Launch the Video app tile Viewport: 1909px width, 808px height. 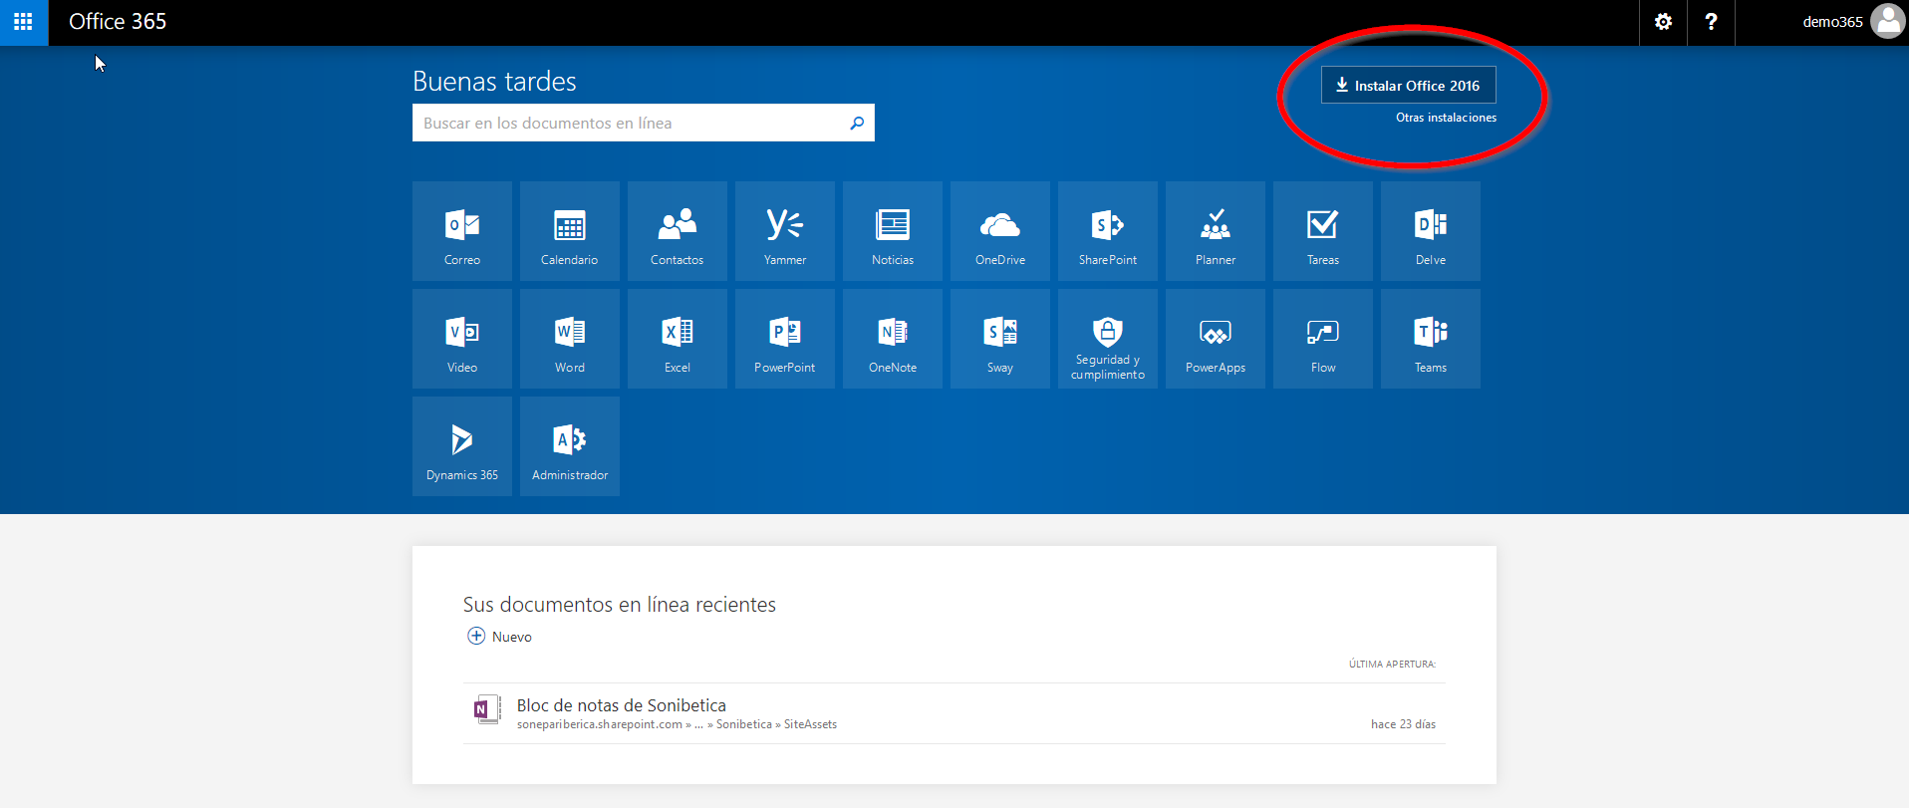click(462, 339)
